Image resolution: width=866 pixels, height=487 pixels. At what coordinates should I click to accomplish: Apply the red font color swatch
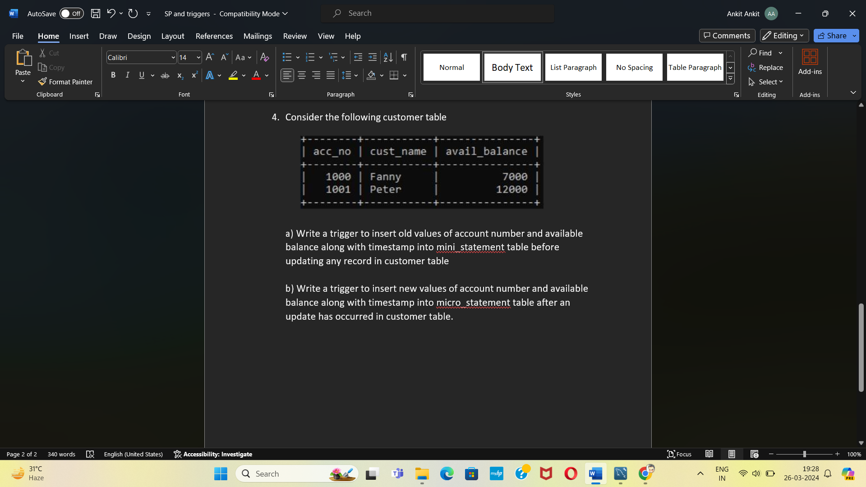pos(256,75)
